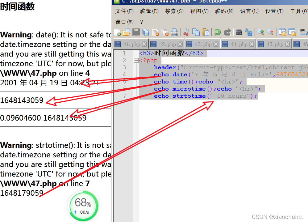The image size is (308, 222).
Task: Click the <h3> tag on line 1
Action: 147,53
